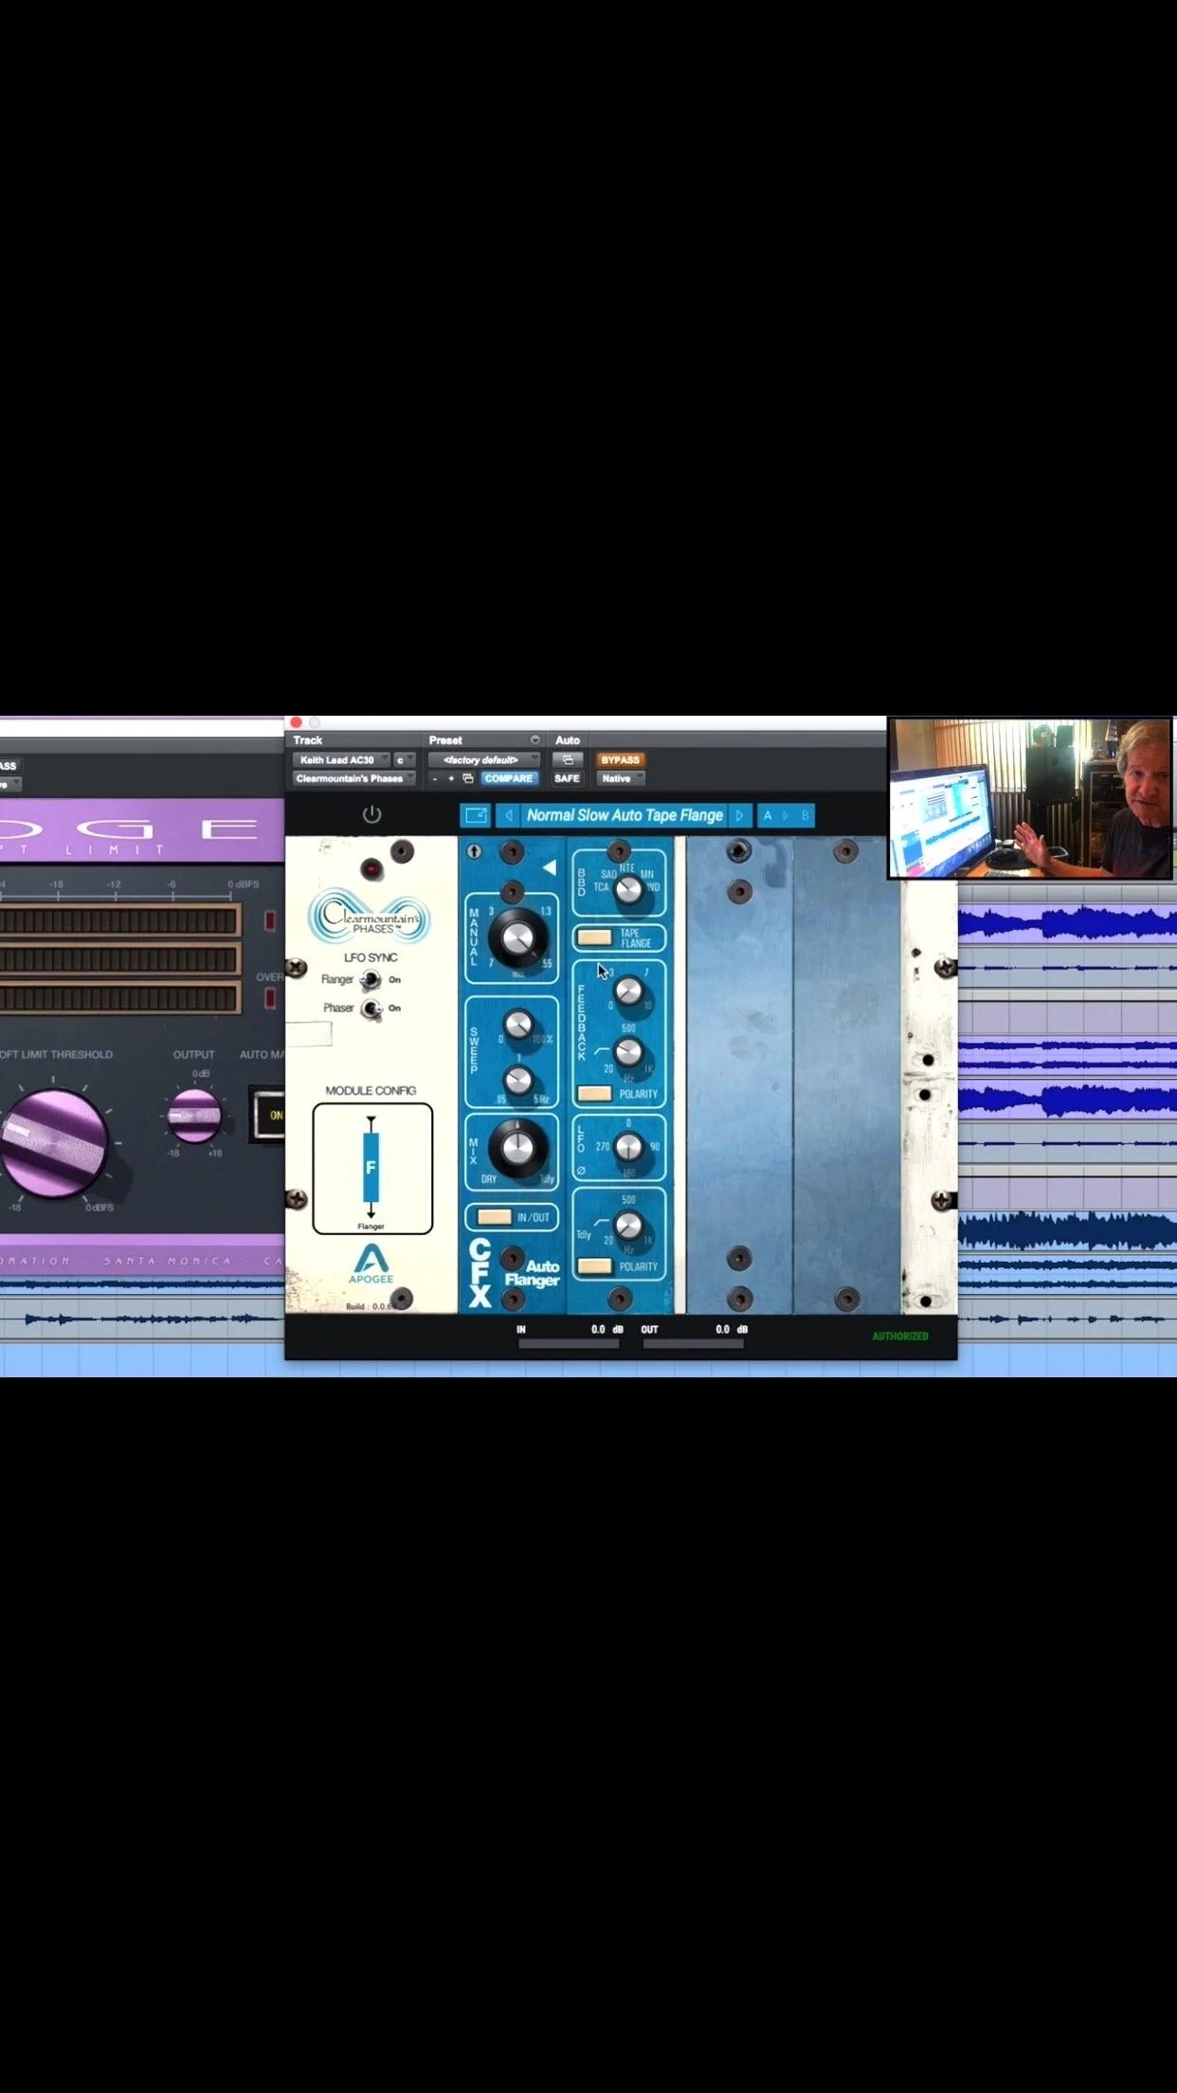
Task: Click the white triangle on the CFX module
Action: [x=549, y=867]
